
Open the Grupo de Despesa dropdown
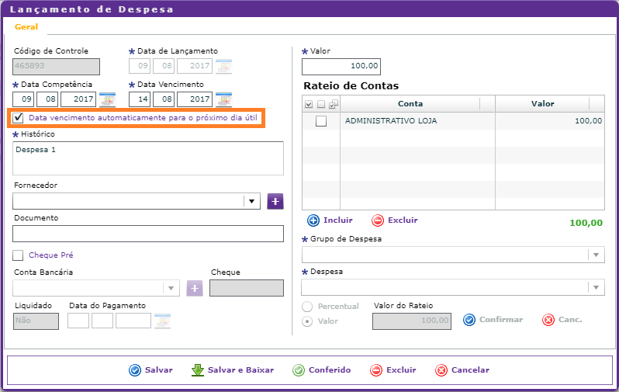pos(596,255)
